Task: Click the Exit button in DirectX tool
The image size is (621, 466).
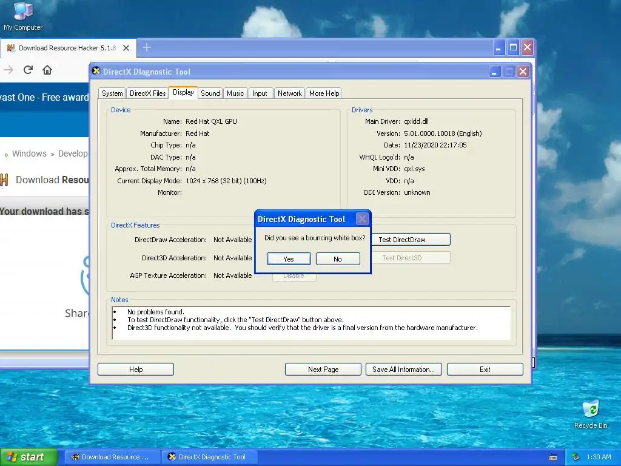Action: tap(485, 370)
